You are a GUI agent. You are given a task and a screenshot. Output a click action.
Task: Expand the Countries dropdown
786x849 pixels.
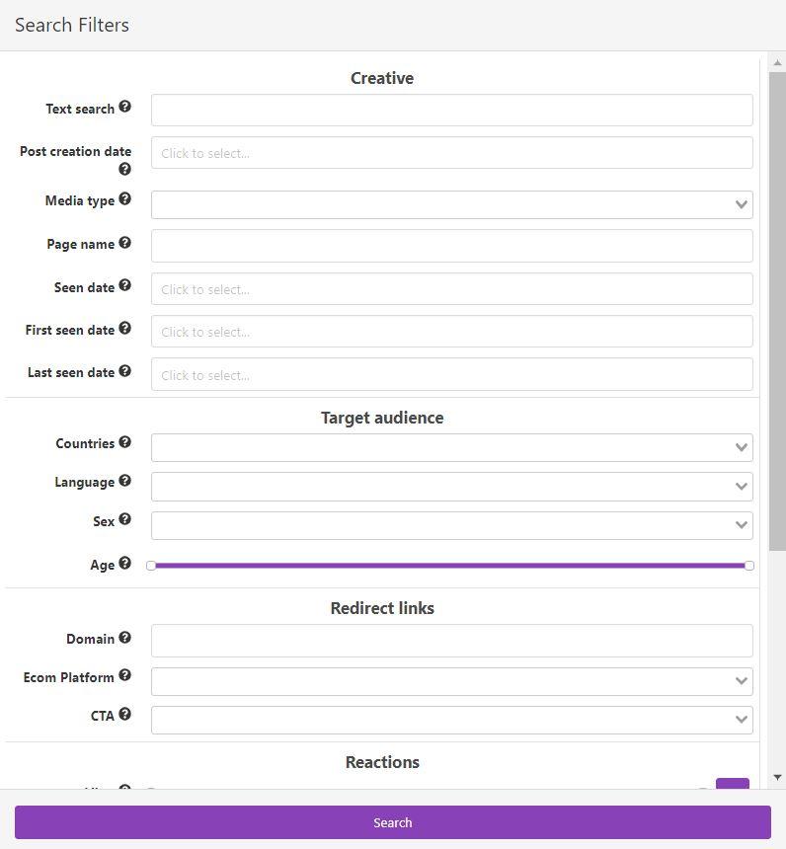point(451,447)
